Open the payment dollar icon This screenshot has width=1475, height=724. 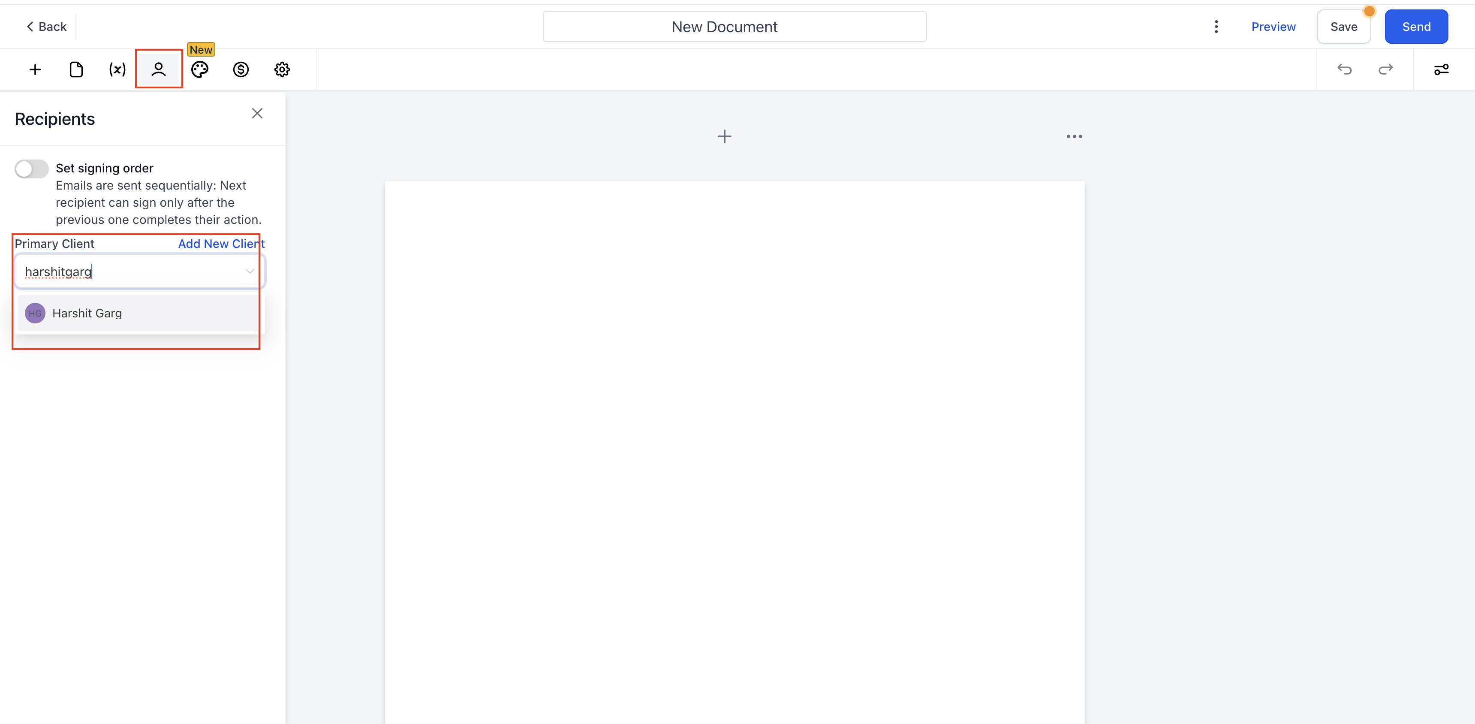[x=241, y=69]
